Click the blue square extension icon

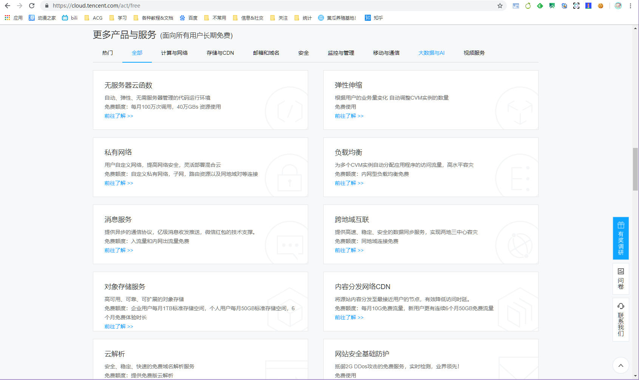588,6
